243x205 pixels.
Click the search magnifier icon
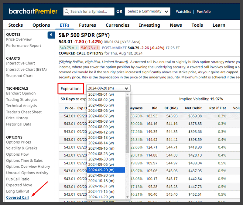coord(67,12)
